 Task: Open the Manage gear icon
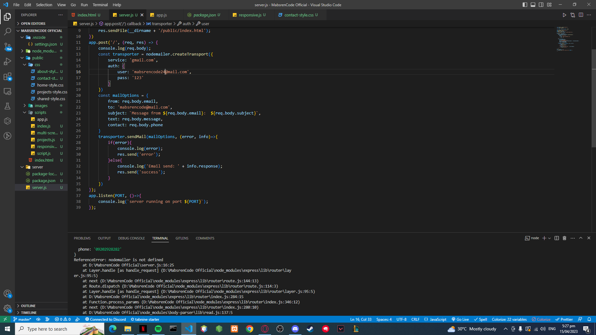[7, 308]
